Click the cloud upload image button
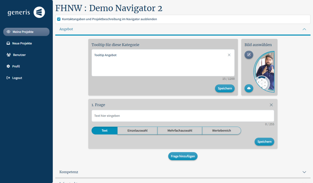The image size is (313, 183). point(249,88)
